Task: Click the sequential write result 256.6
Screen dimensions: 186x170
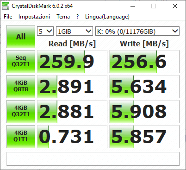Action: tap(144, 62)
